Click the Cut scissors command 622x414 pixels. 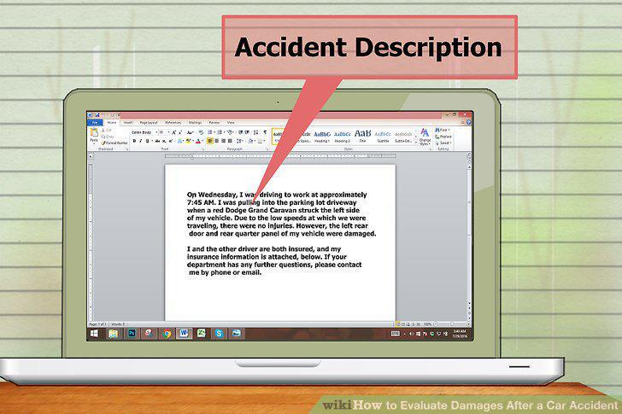coord(106,130)
